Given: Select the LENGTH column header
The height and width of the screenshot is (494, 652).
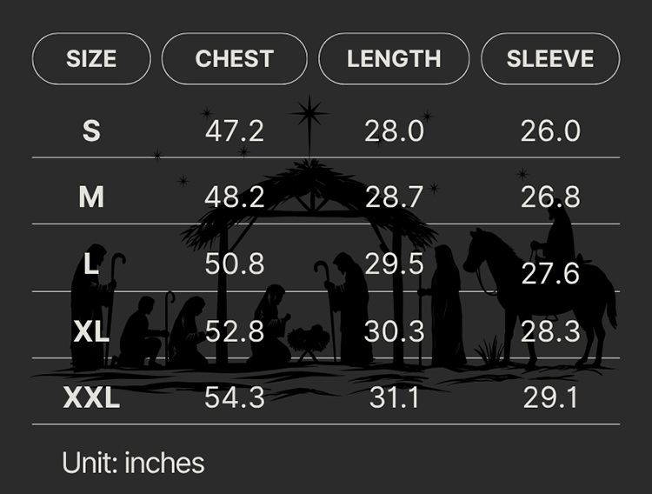Looking at the screenshot, I should point(394,59).
